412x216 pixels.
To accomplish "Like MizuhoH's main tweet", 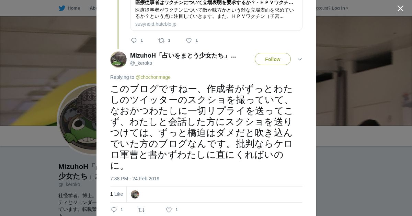I will pyautogui.click(x=169, y=210).
